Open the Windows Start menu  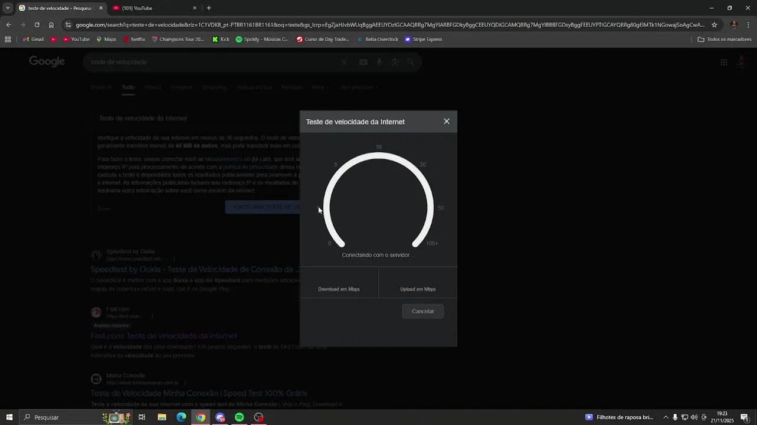[9, 417]
